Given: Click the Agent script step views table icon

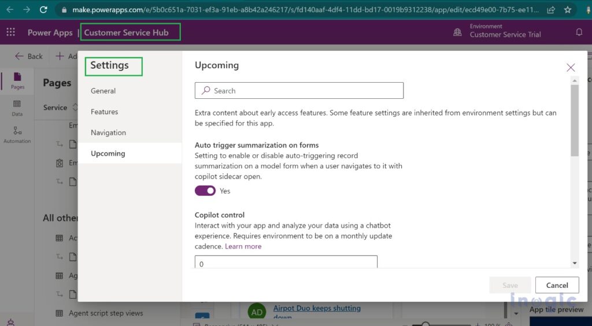Looking at the screenshot, I should (60, 313).
